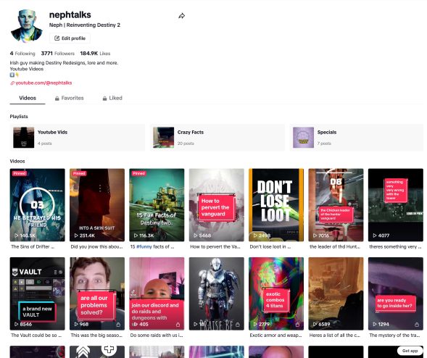
Task: Click the 184.9K Likes count
Action: 95,54
